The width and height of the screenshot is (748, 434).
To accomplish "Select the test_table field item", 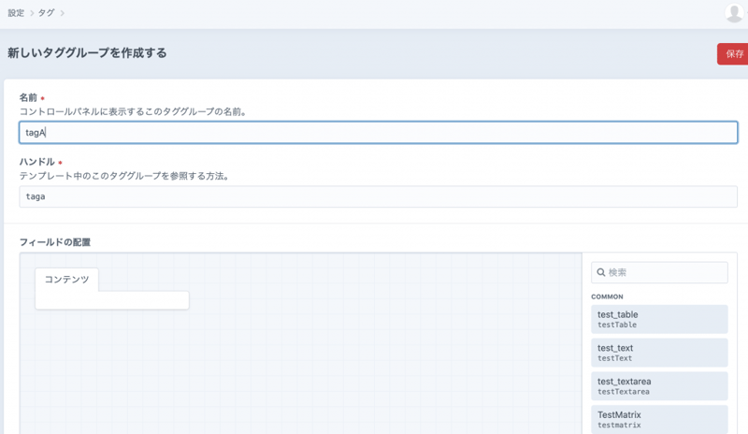I will tap(659, 319).
